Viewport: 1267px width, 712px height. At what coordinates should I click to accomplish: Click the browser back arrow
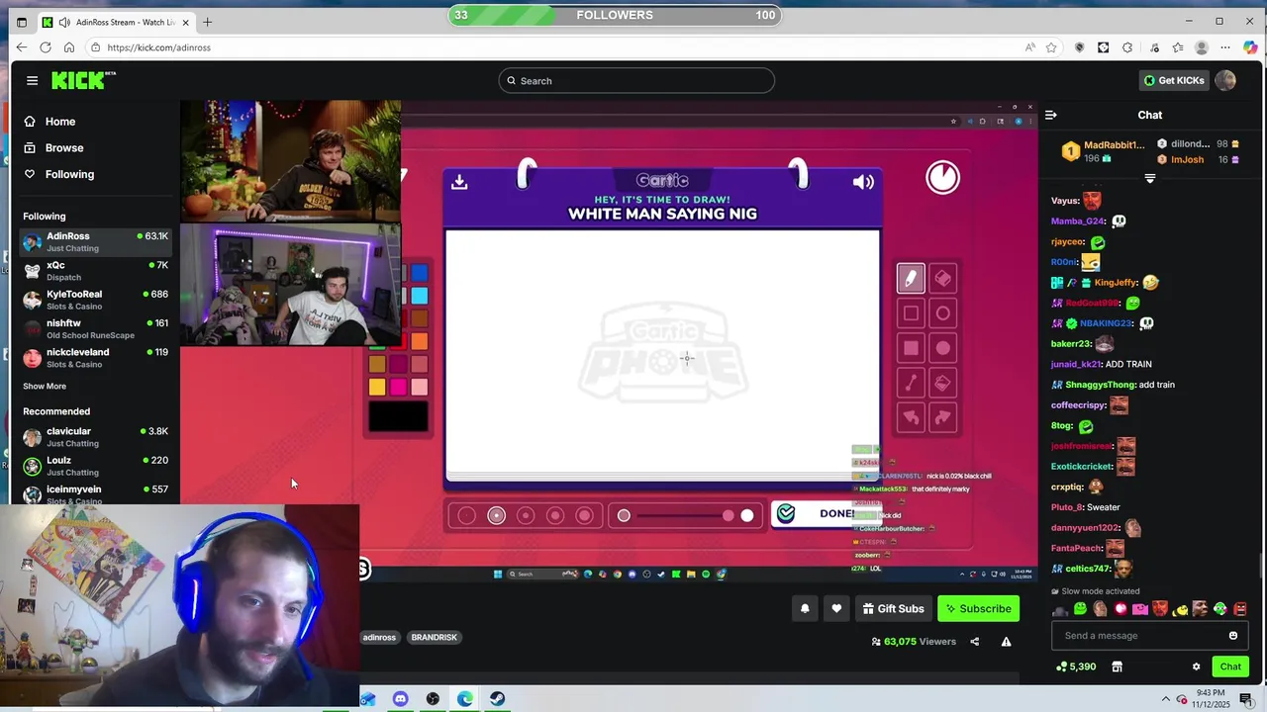tap(21, 47)
